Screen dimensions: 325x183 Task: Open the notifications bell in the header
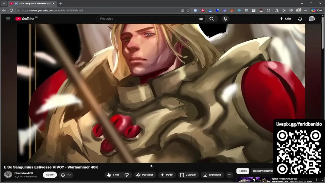(300, 19)
